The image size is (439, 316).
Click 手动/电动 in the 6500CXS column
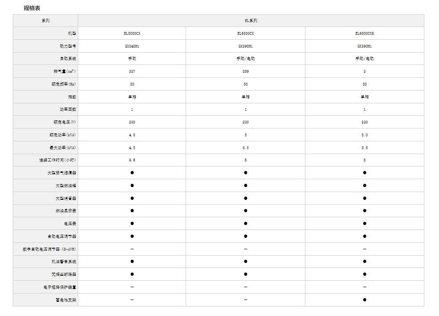click(x=364, y=59)
